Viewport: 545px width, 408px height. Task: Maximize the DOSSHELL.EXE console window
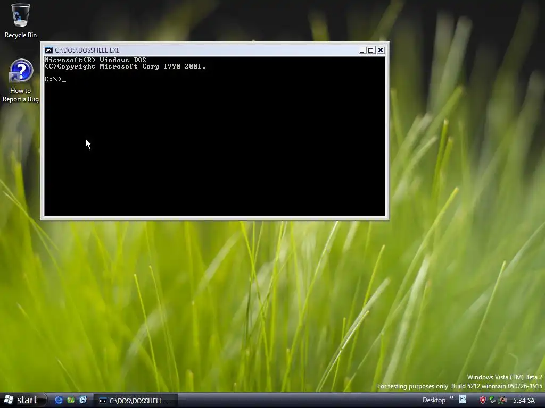(371, 50)
